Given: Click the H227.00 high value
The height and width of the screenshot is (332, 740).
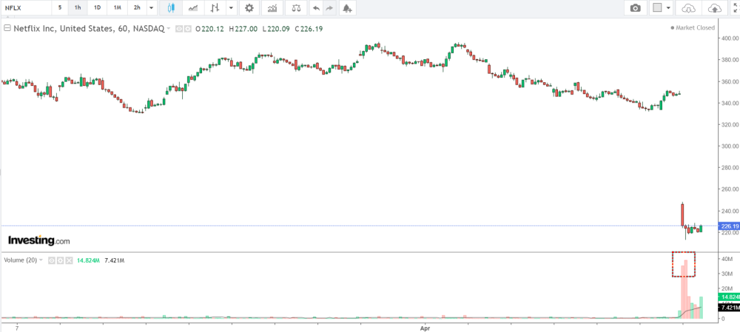Looking at the screenshot, I should 243,29.
